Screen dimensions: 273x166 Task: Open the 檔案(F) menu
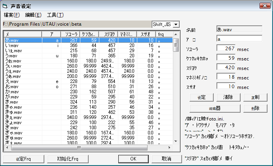point(11,15)
